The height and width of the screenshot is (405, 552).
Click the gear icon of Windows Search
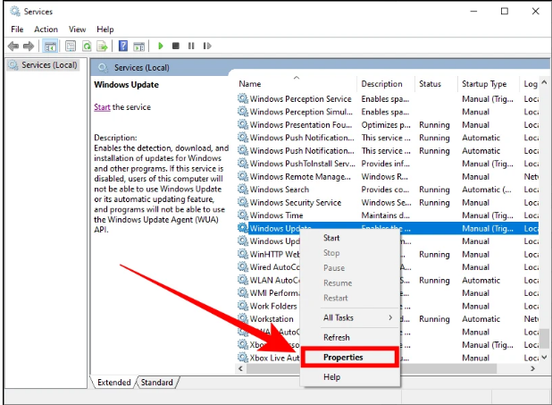coord(243,190)
